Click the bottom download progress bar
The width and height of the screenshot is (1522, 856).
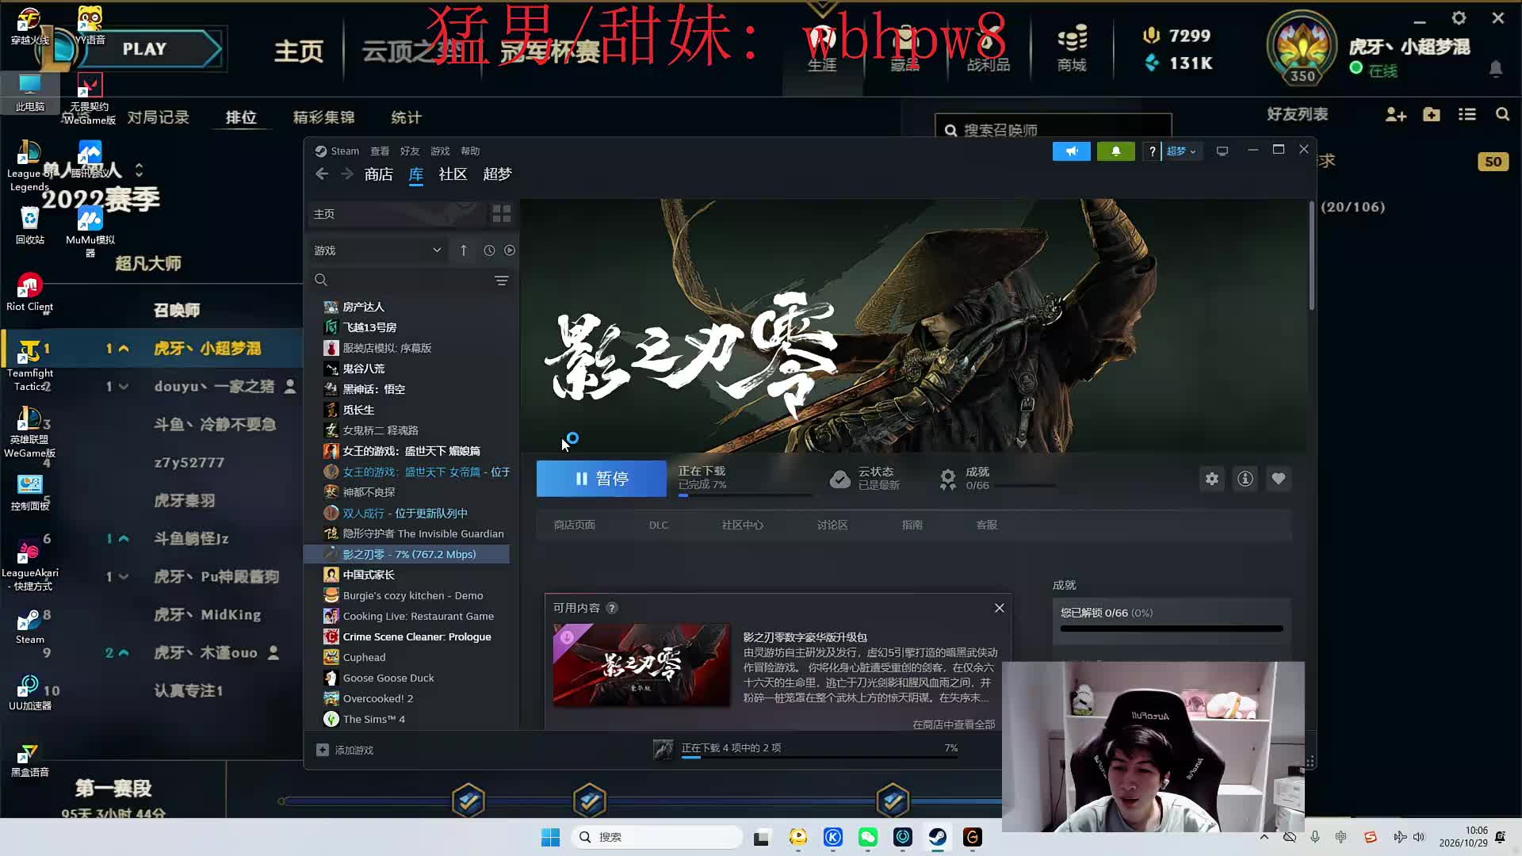(820, 758)
